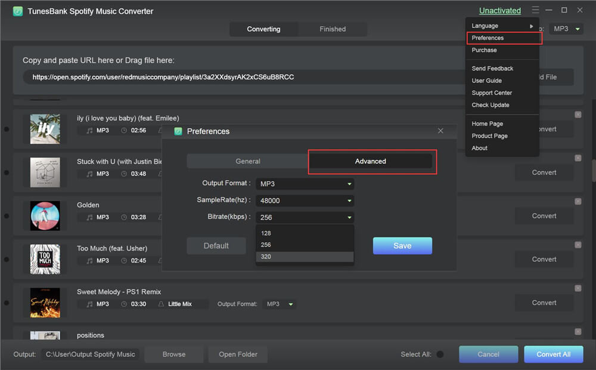596x370 pixels.
Task: Convert the Stuck with U track
Action: pos(544,173)
